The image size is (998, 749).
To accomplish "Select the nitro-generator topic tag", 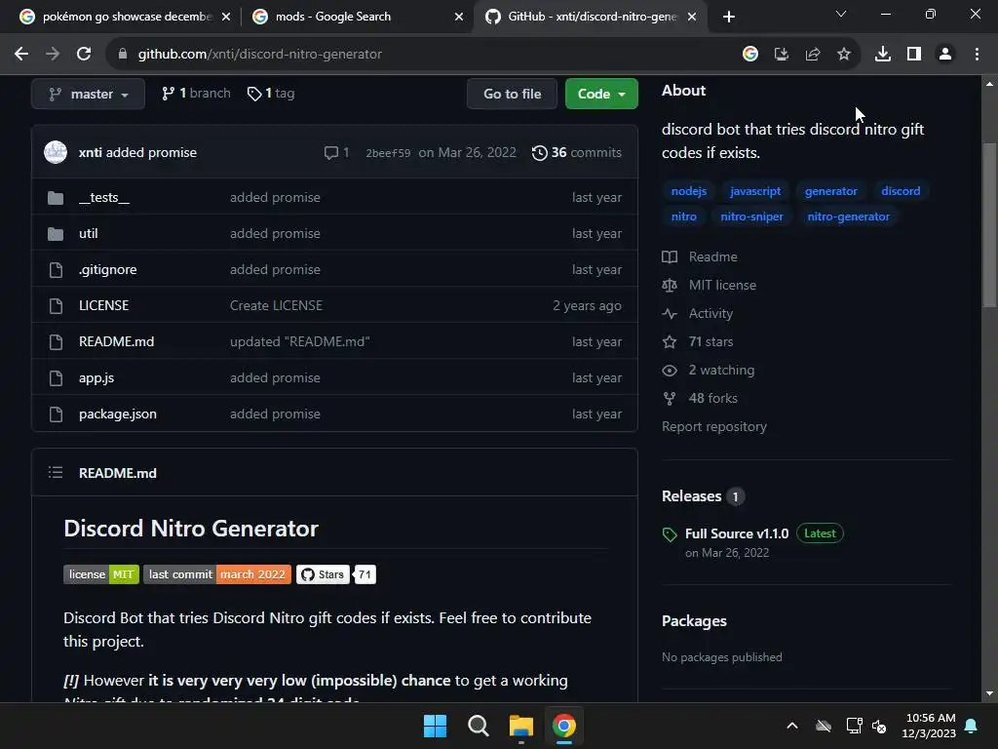I will pyautogui.click(x=849, y=217).
